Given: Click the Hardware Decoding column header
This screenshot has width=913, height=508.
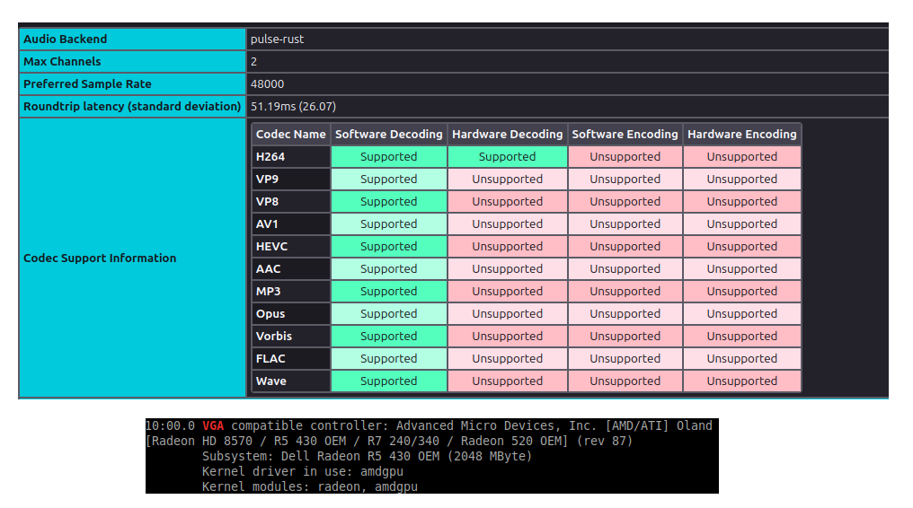Looking at the screenshot, I should (x=507, y=135).
